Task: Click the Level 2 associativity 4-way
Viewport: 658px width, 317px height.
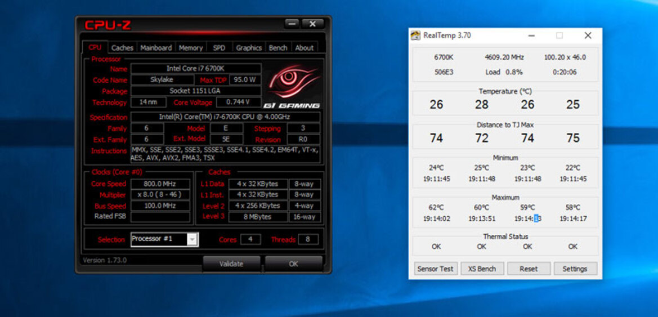Action: point(305,206)
